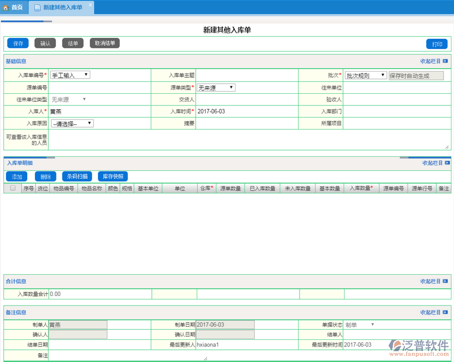Open the 批次规则 dropdown
Image resolution: width=454 pixels, height=362 pixels.
366,75
